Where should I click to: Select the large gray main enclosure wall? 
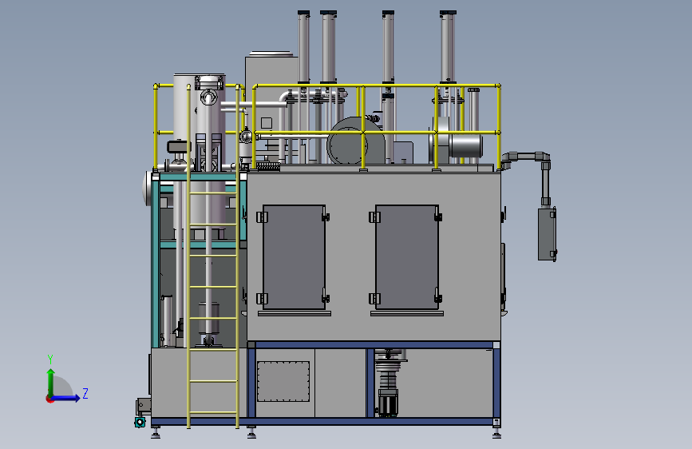tap(374, 256)
